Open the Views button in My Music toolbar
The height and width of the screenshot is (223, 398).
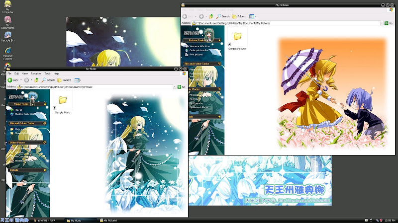[77, 80]
